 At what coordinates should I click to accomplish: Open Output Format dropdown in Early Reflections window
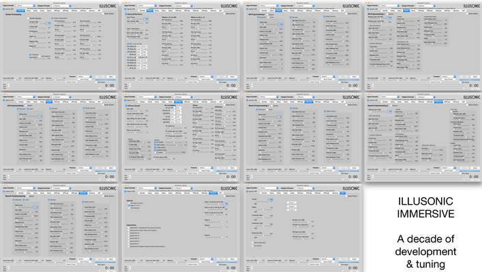183,5
